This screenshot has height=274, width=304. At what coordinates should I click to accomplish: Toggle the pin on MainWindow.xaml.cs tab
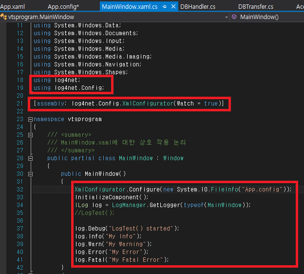(164, 7)
